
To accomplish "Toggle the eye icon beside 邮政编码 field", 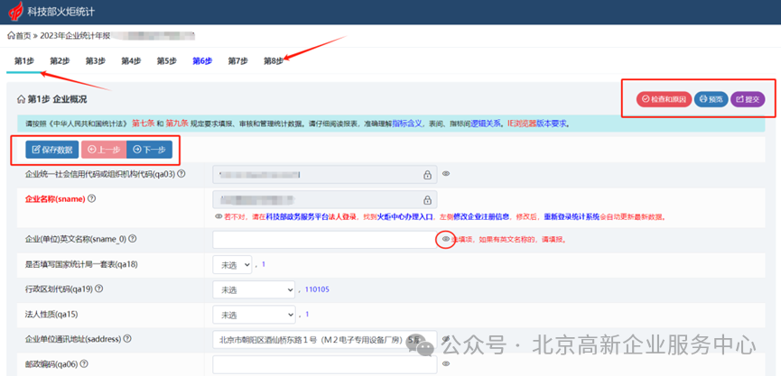I will click(x=446, y=362).
